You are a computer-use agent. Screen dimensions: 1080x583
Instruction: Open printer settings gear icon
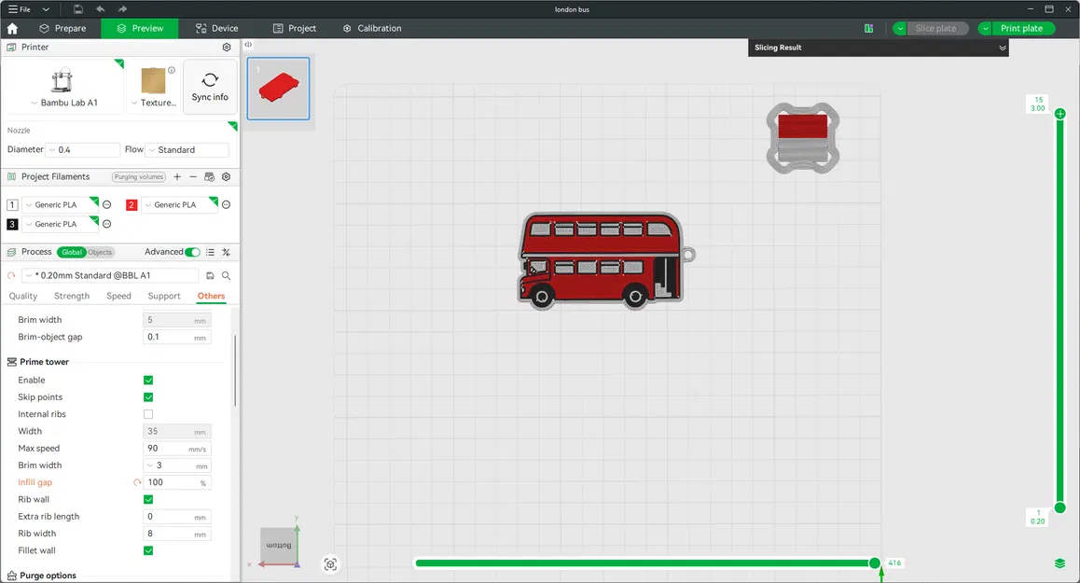pos(227,47)
